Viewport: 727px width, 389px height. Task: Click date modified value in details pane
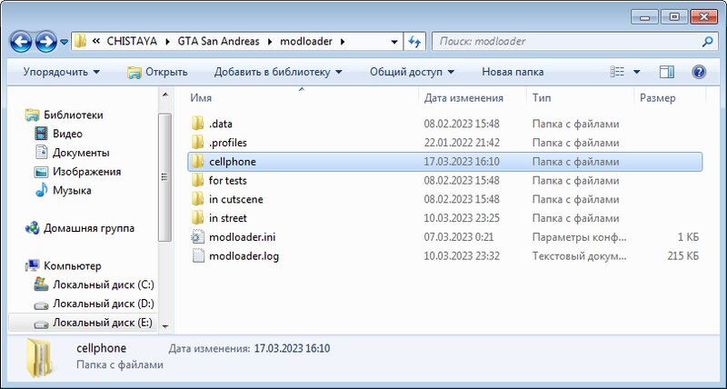coord(292,348)
